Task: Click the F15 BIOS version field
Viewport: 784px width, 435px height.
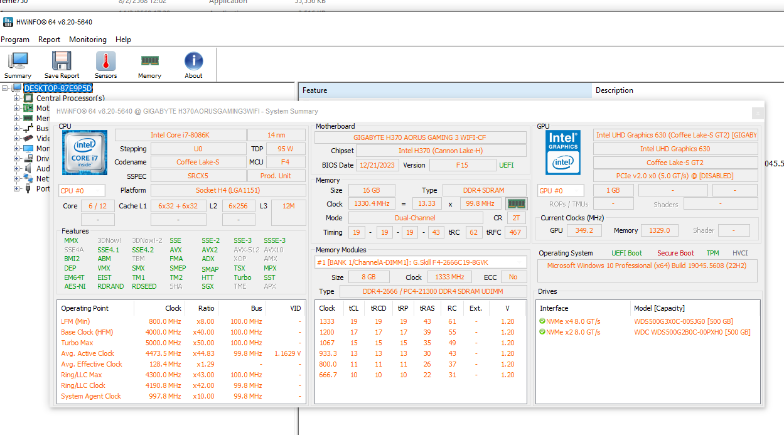Action: (462, 165)
